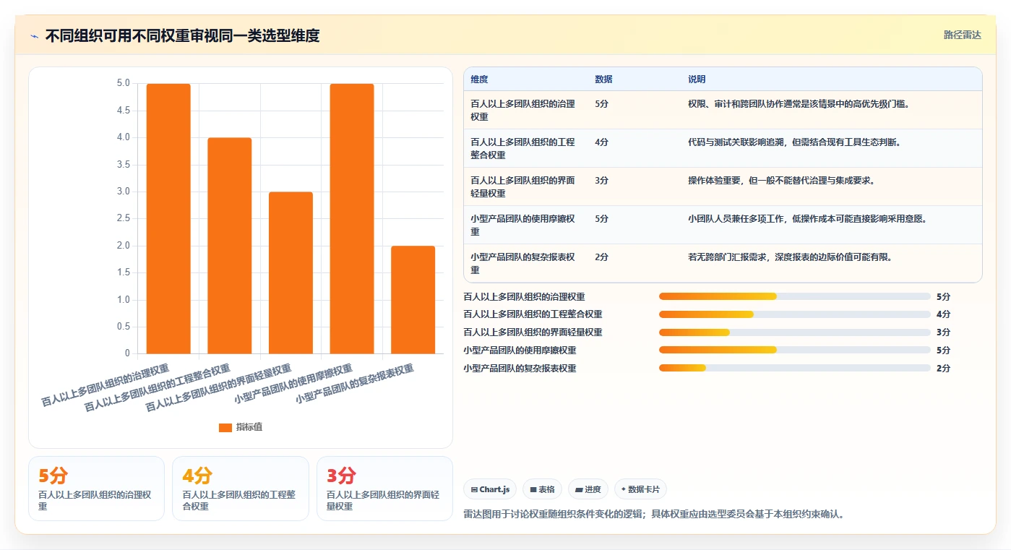The height and width of the screenshot is (550, 1011).
Task: Click the chart bar with value 3.0
Action: [291, 272]
